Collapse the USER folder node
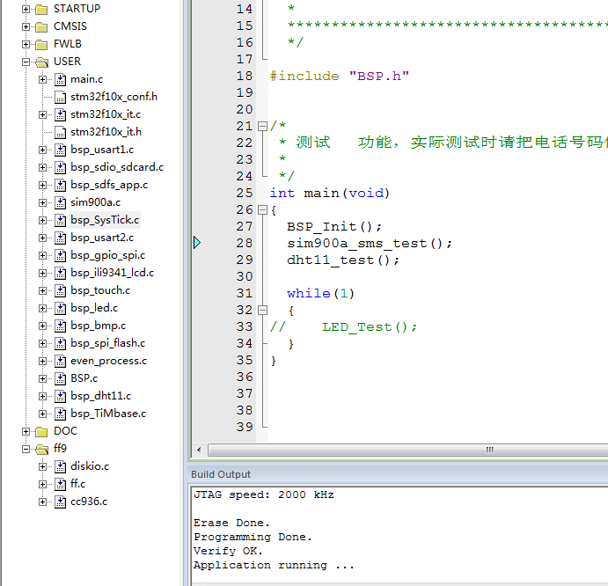608x586 pixels. pos(26,62)
